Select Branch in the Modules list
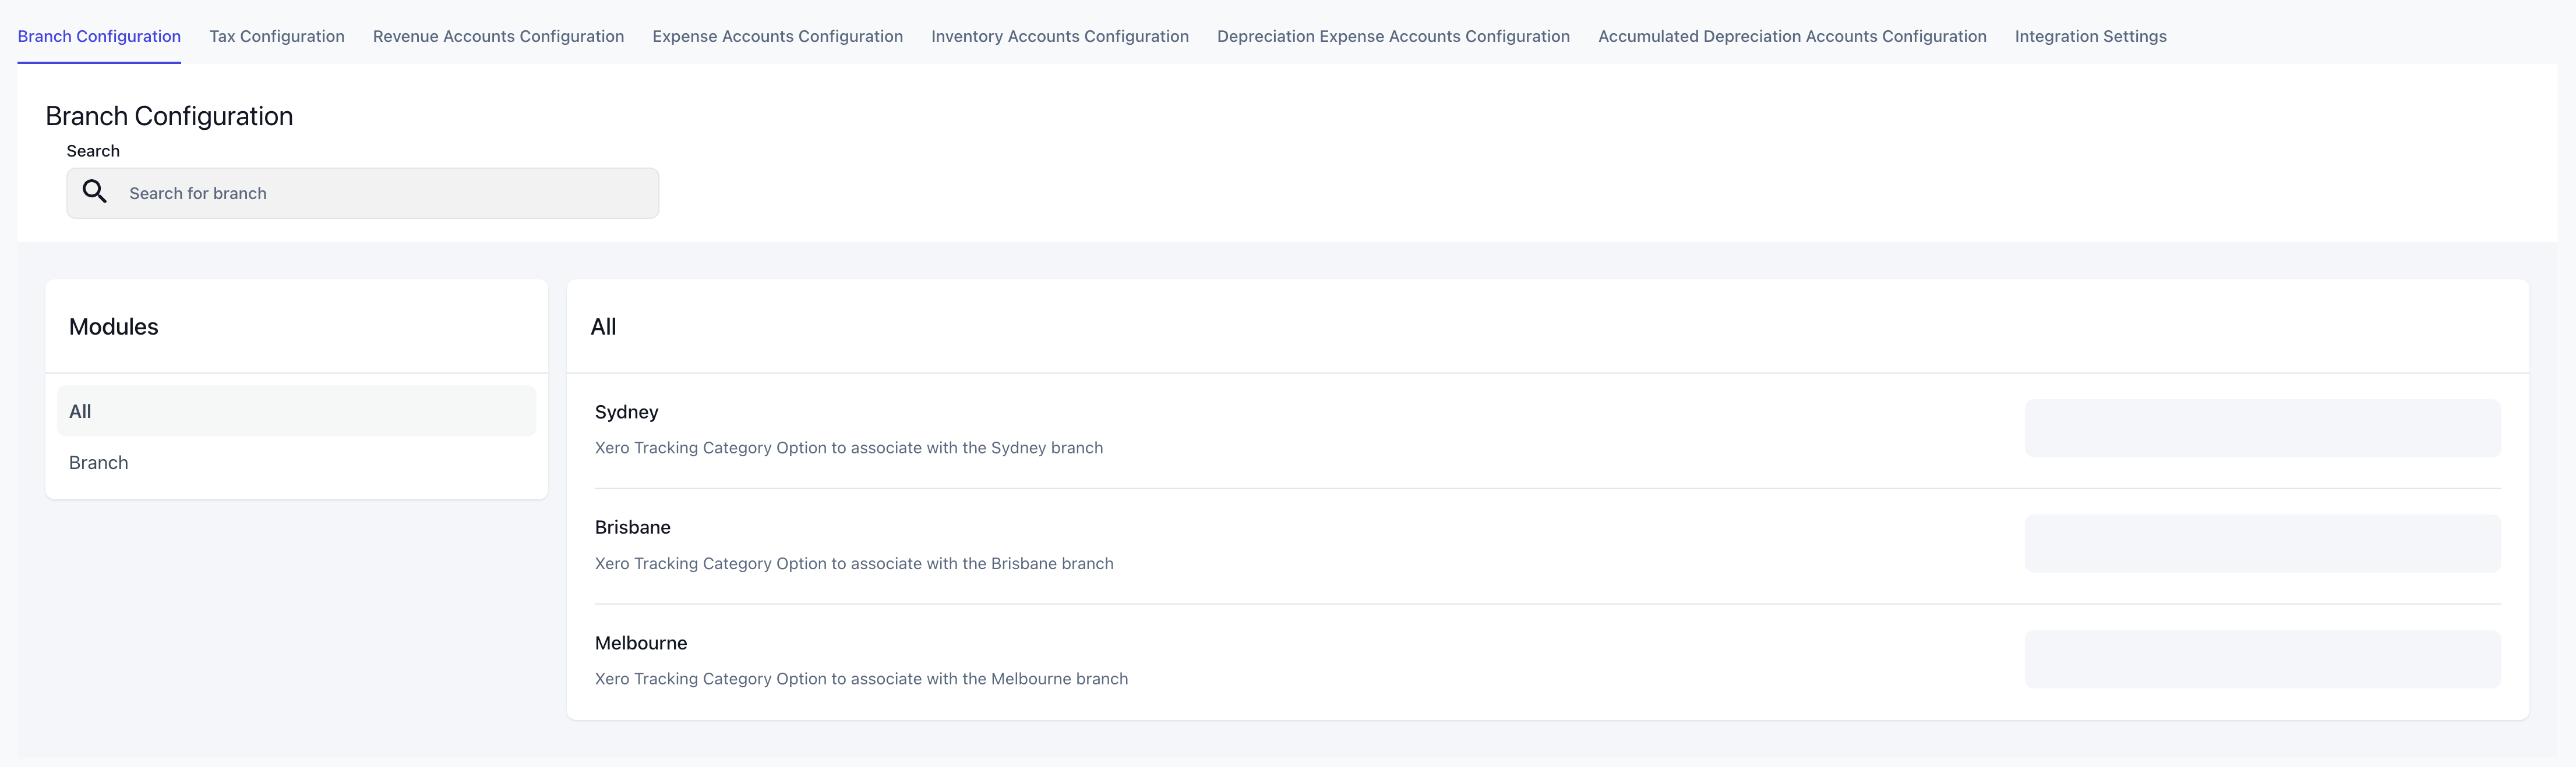 click(99, 463)
